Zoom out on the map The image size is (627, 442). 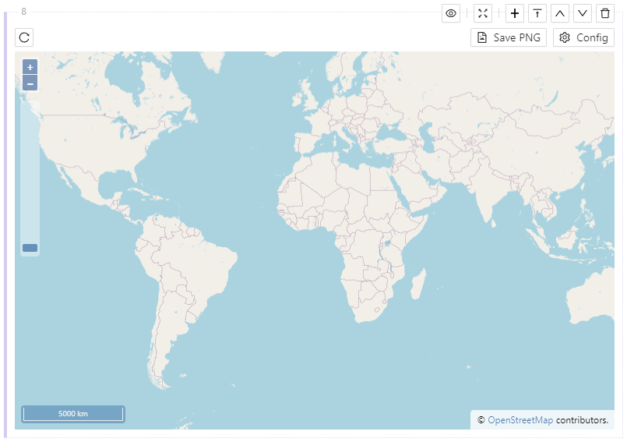tap(30, 83)
